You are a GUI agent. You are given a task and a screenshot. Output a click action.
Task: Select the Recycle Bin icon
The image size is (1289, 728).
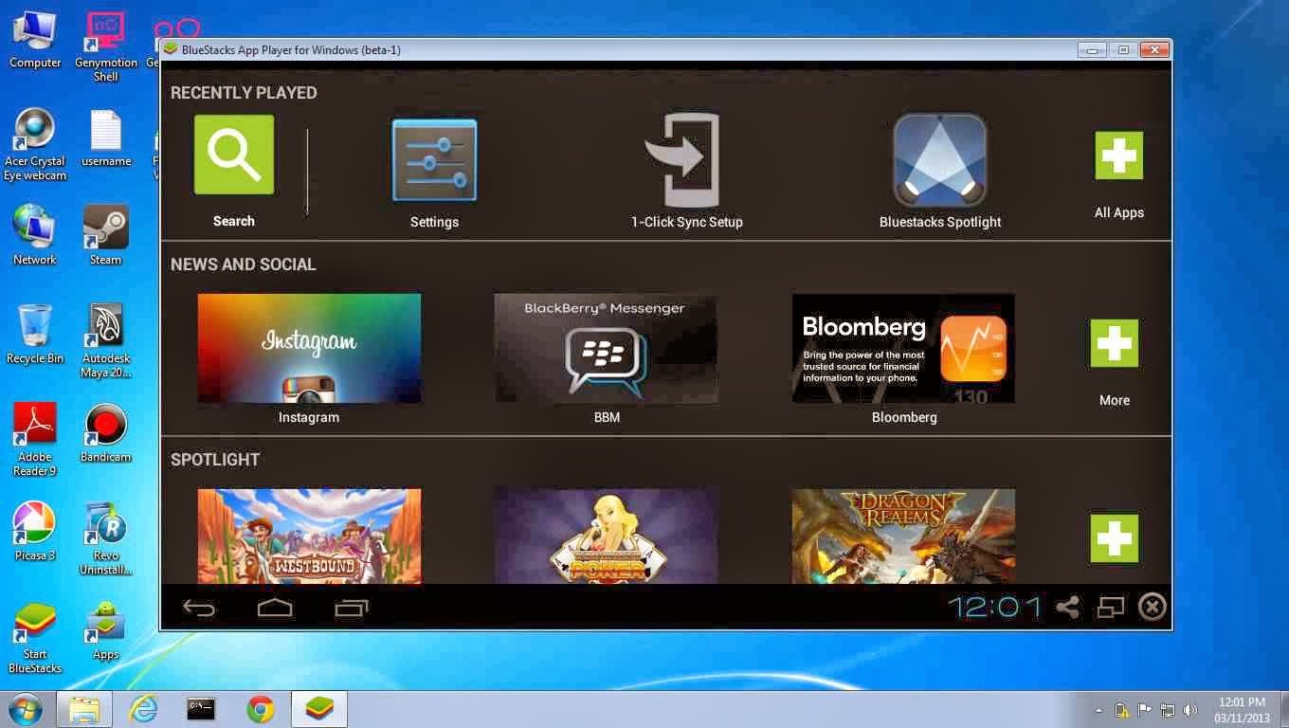(35, 334)
